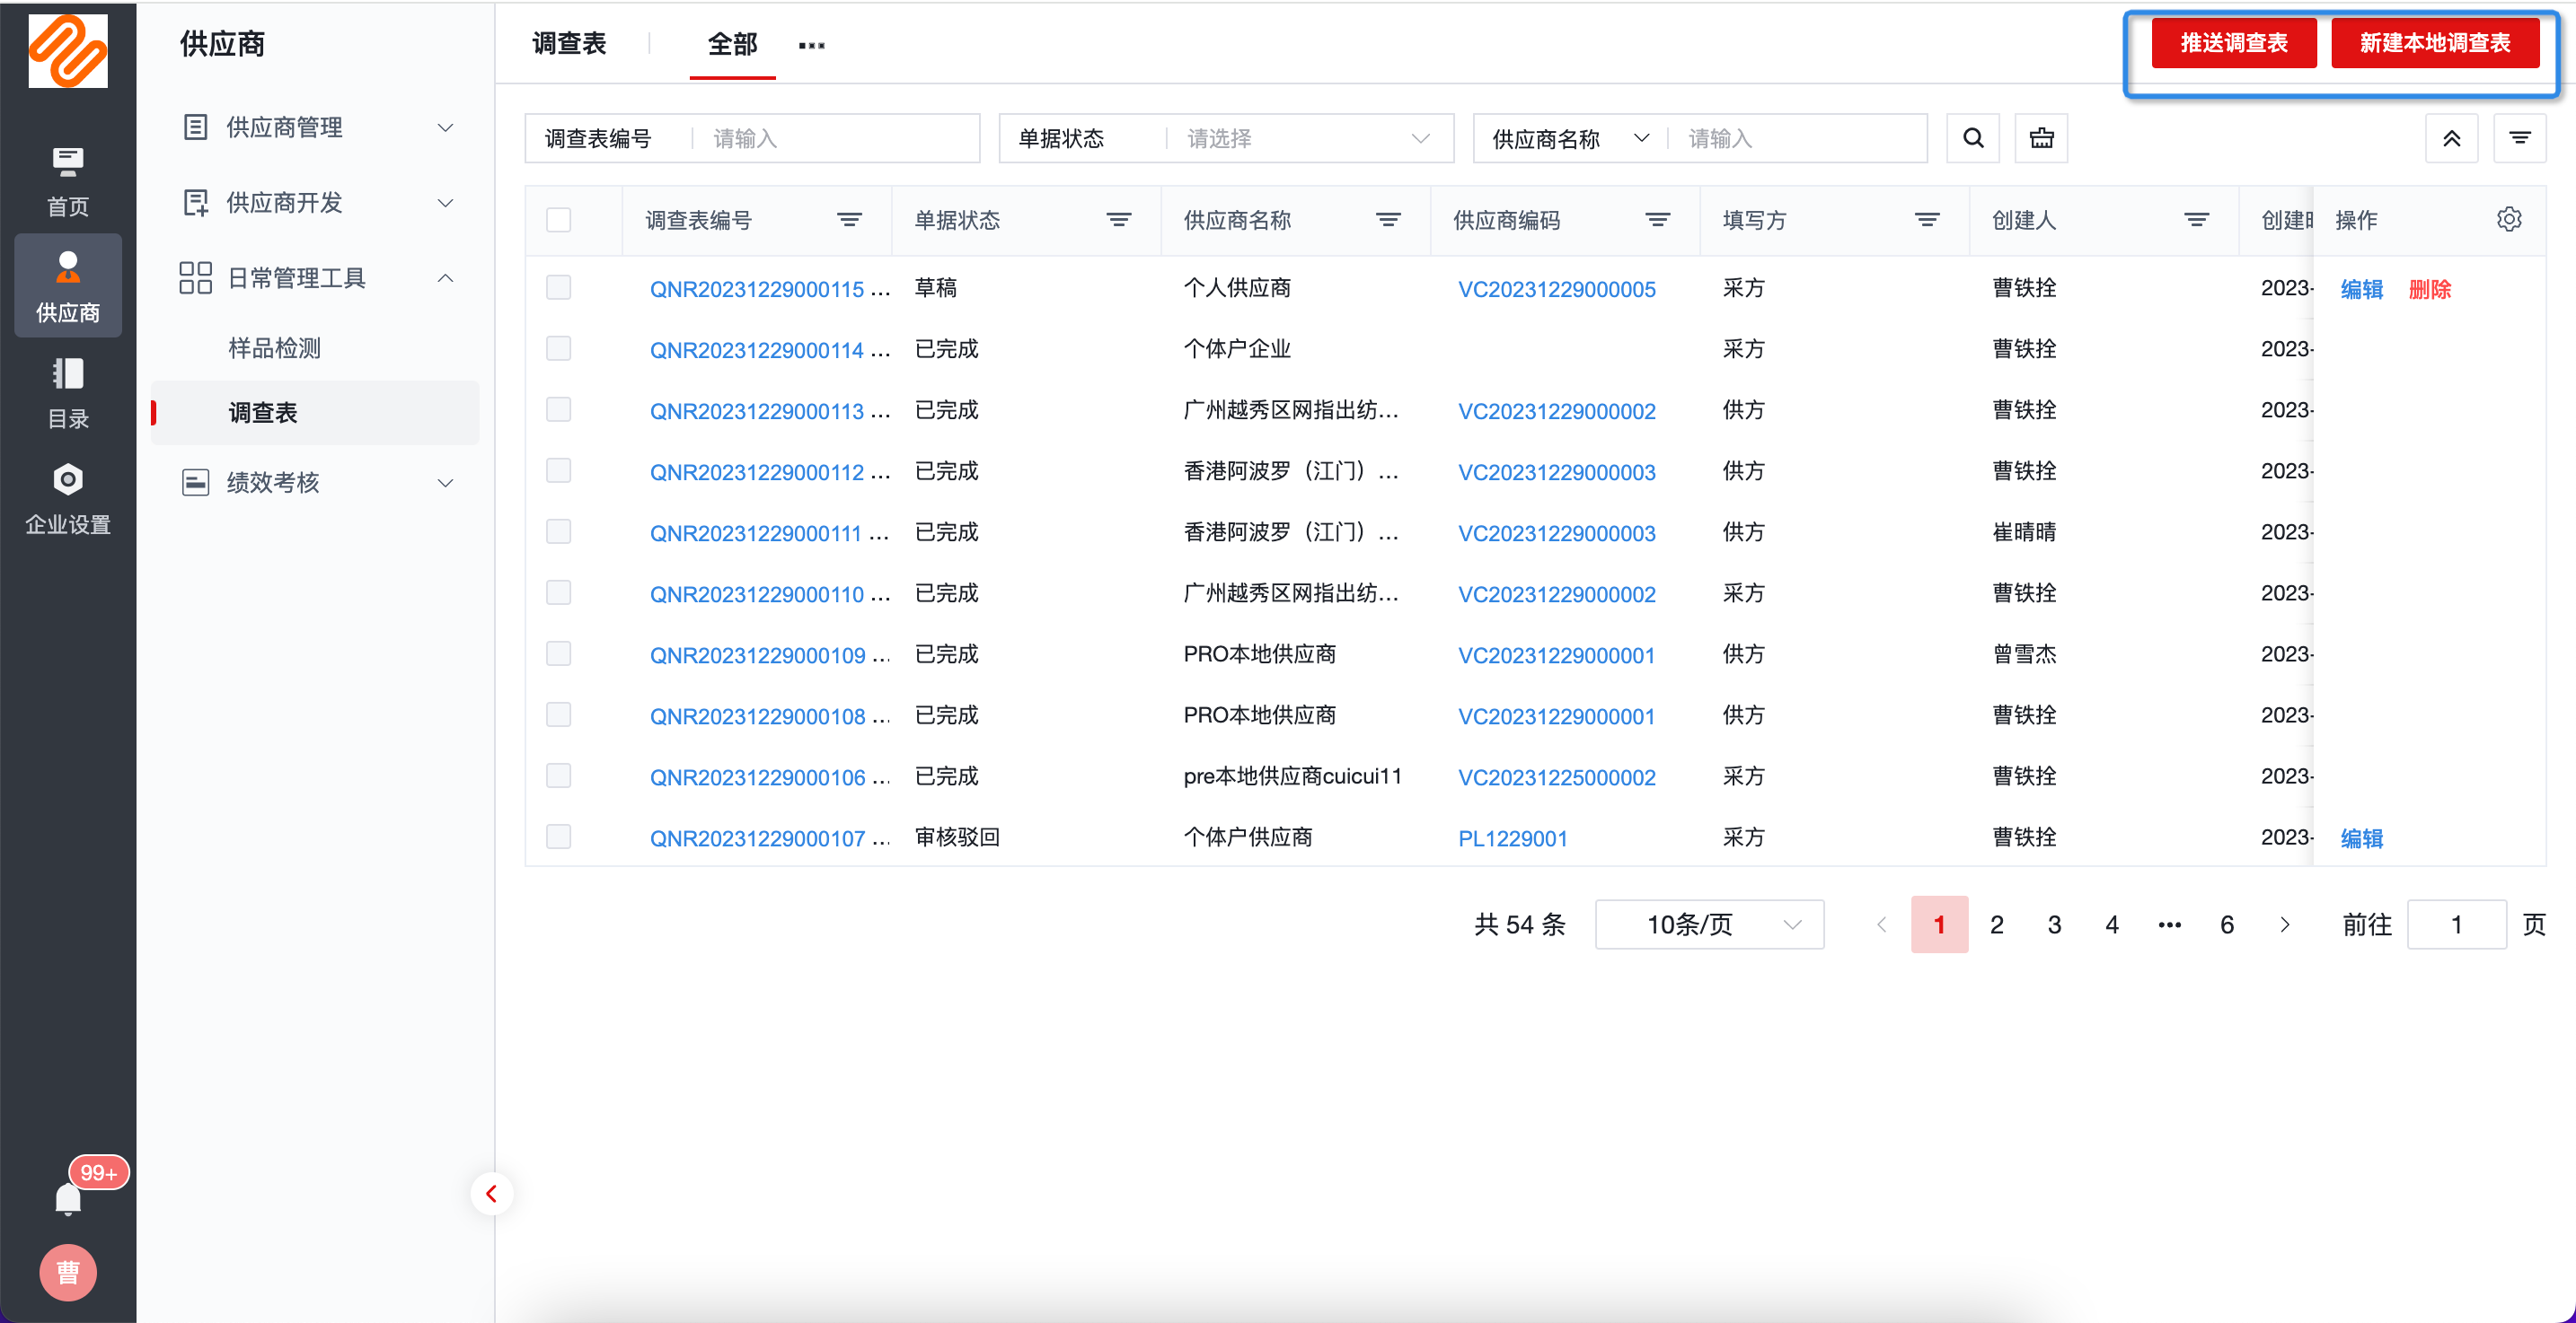The height and width of the screenshot is (1323, 2576).
Task: Expand 供应商管理 menu
Action: point(317,127)
